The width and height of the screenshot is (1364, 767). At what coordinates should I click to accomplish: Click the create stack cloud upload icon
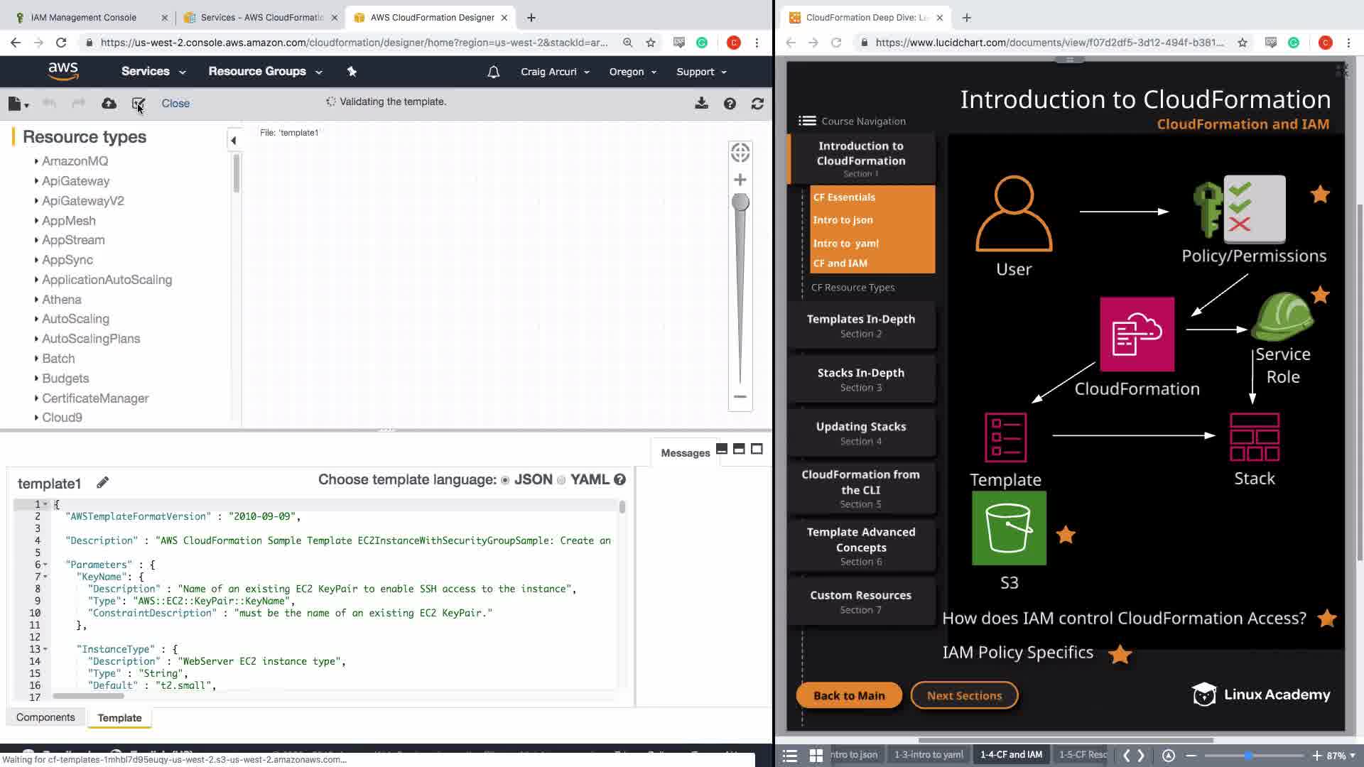[x=109, y=104]
